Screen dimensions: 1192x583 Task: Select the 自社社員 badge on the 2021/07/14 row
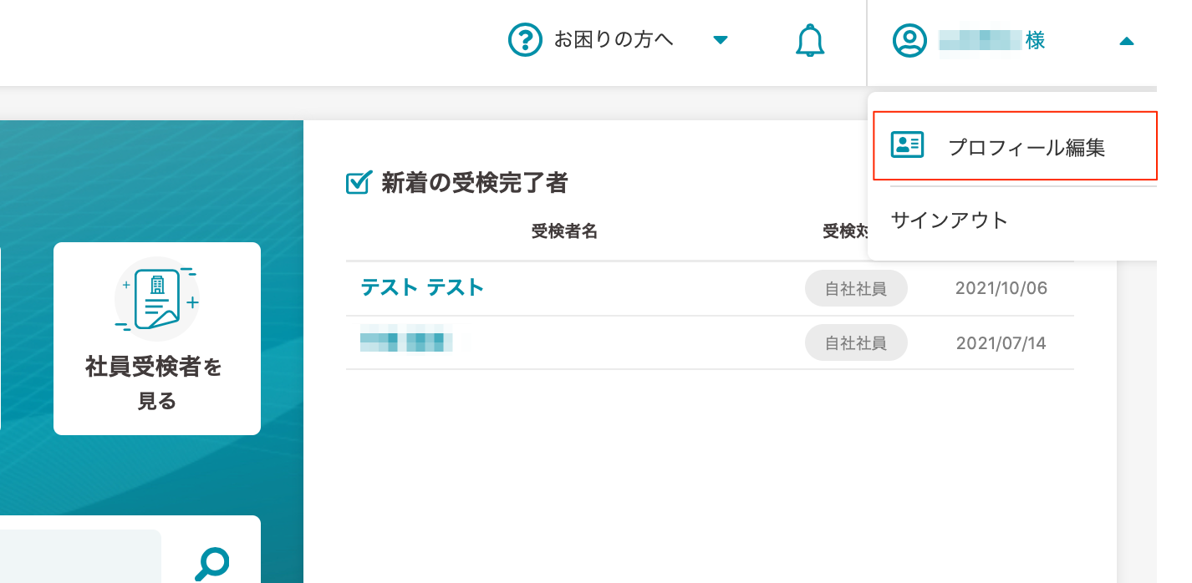coord(855,342)
